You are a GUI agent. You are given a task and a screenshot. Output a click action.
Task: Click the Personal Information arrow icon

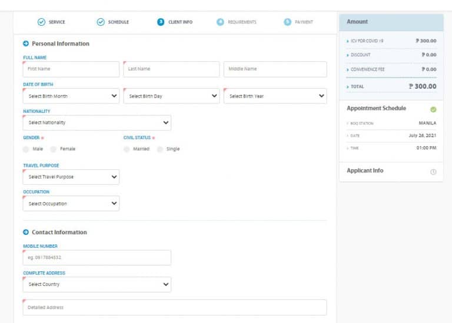[x=26, y=43]
